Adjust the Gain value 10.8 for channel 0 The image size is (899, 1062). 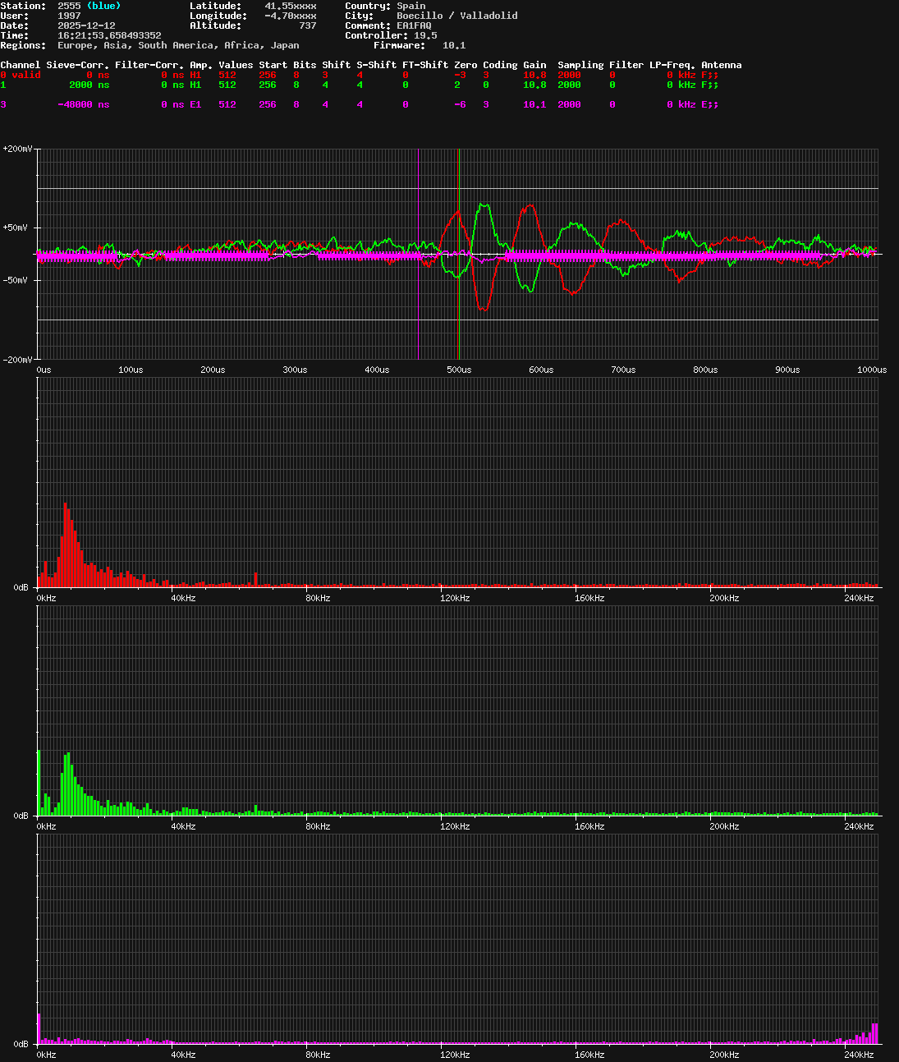[x=534, y=75]
